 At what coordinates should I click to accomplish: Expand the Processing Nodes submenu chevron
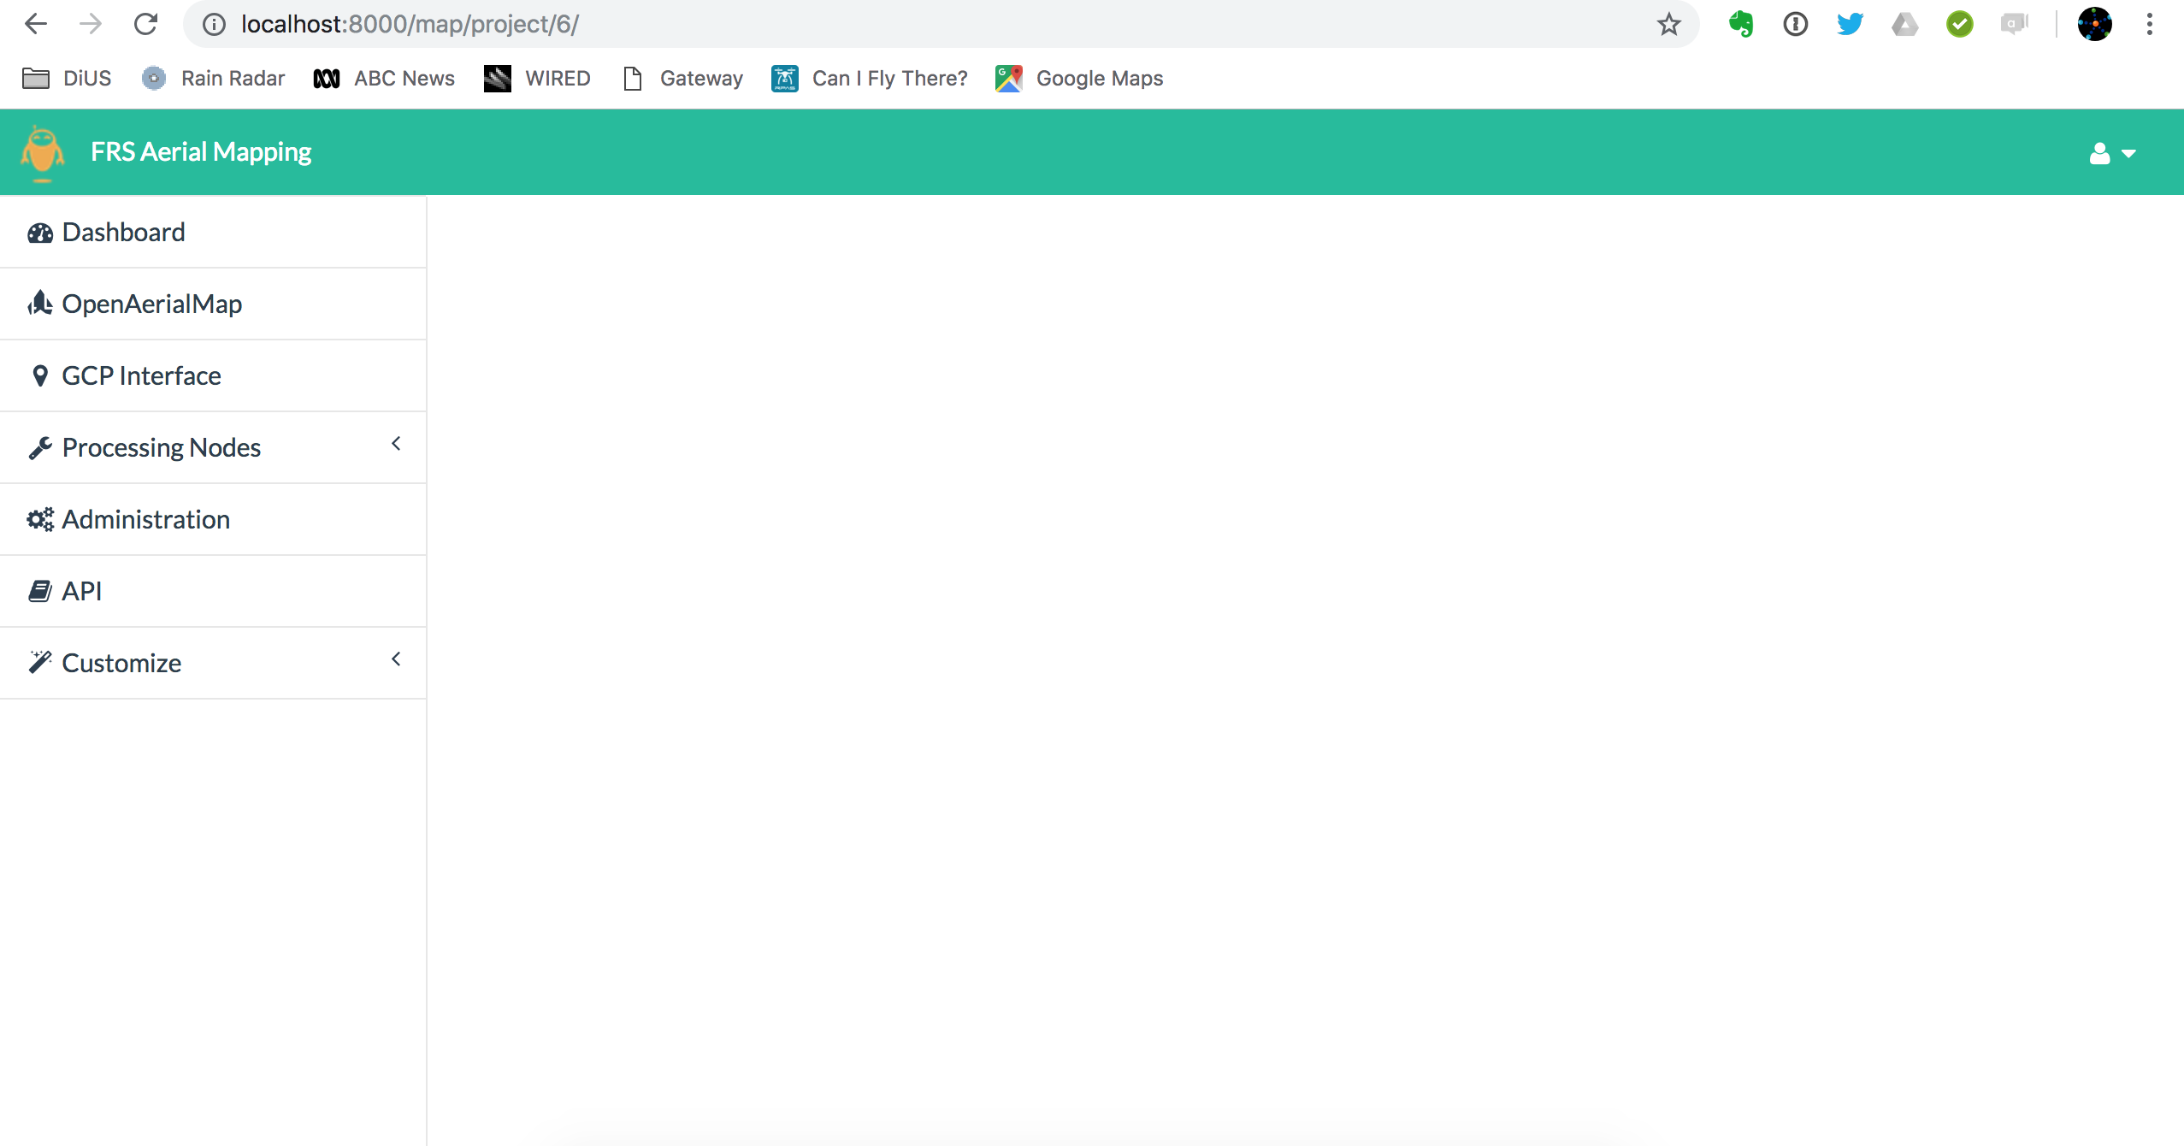[x=396, y=443]
